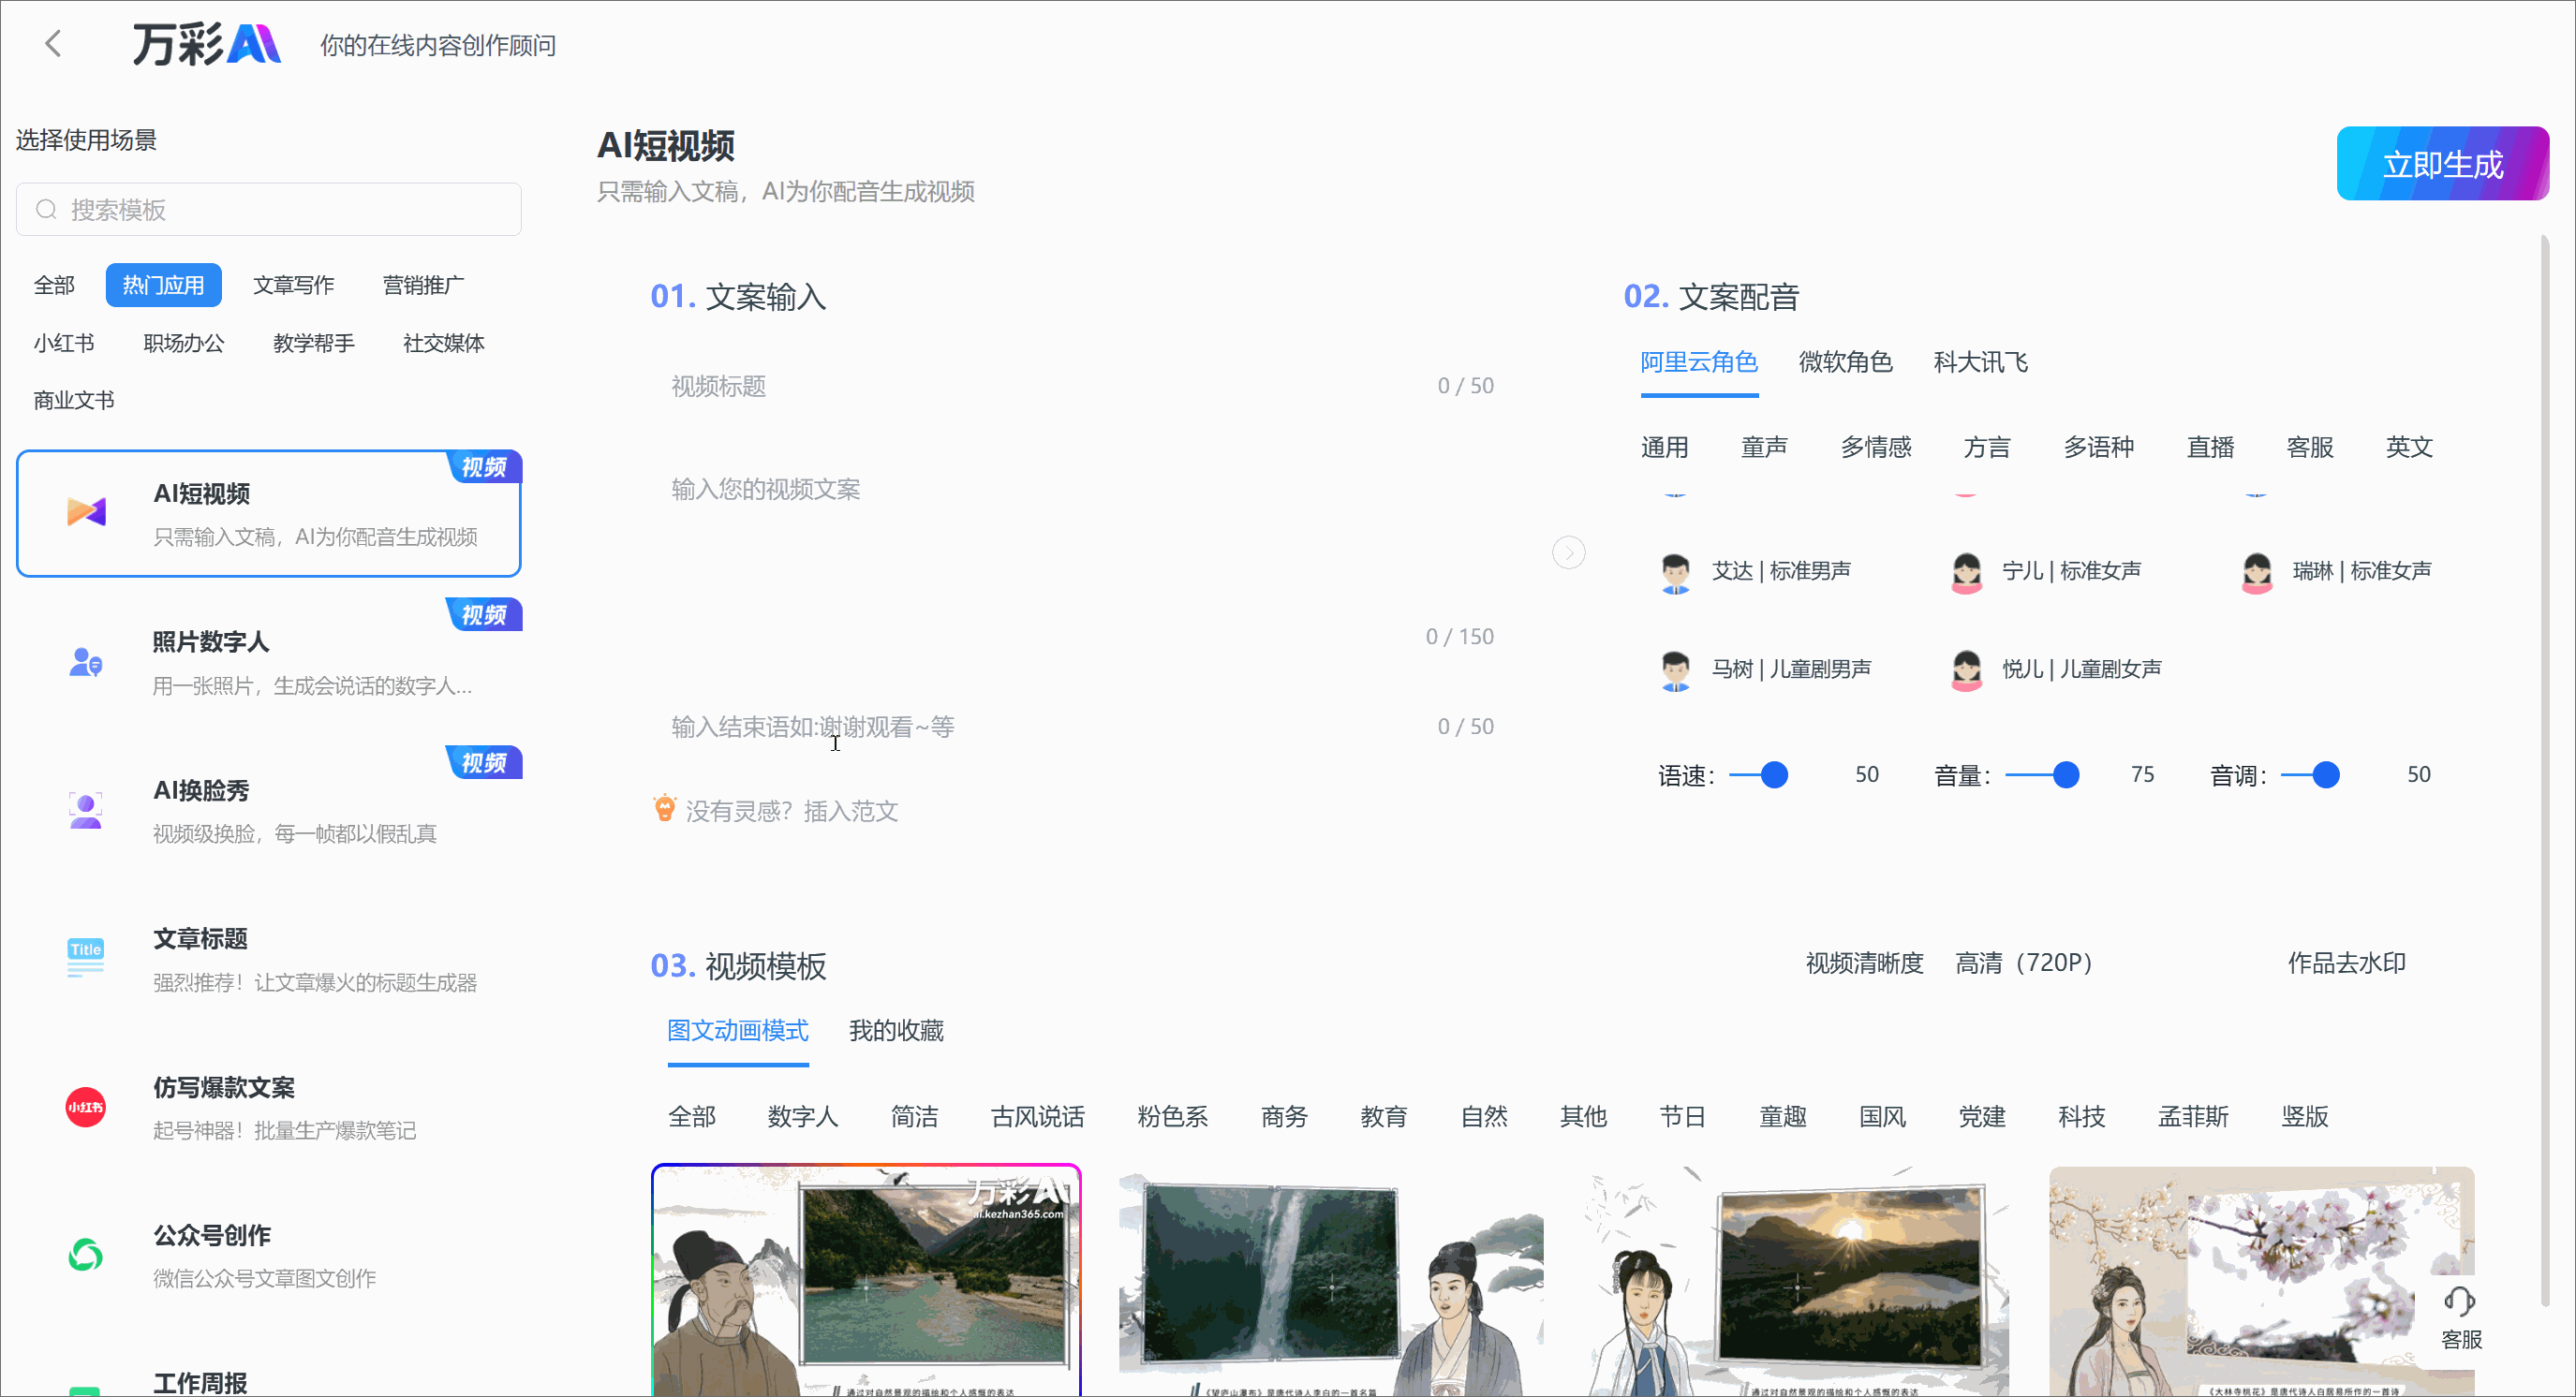2576x1397 pixels.
Task: Open the 客服 headset support icon
Action: click(2460, 1302)
